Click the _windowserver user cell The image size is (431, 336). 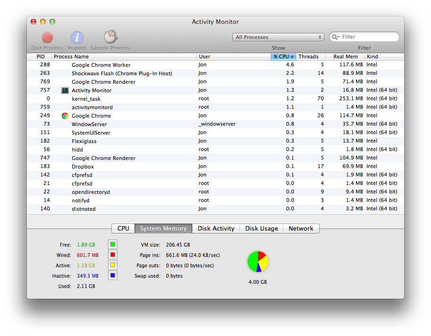pos(217,124)
